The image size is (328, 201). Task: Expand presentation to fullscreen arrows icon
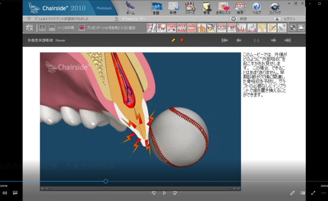pos(293,28)
